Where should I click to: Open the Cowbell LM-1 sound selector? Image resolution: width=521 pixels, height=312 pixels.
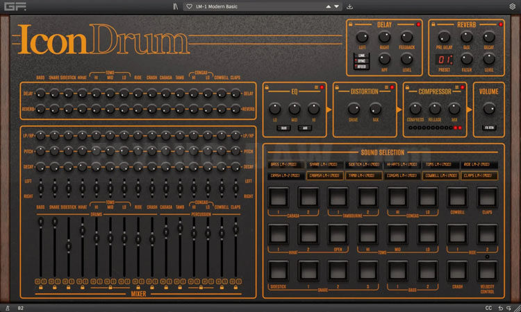[x=440, y=175]
